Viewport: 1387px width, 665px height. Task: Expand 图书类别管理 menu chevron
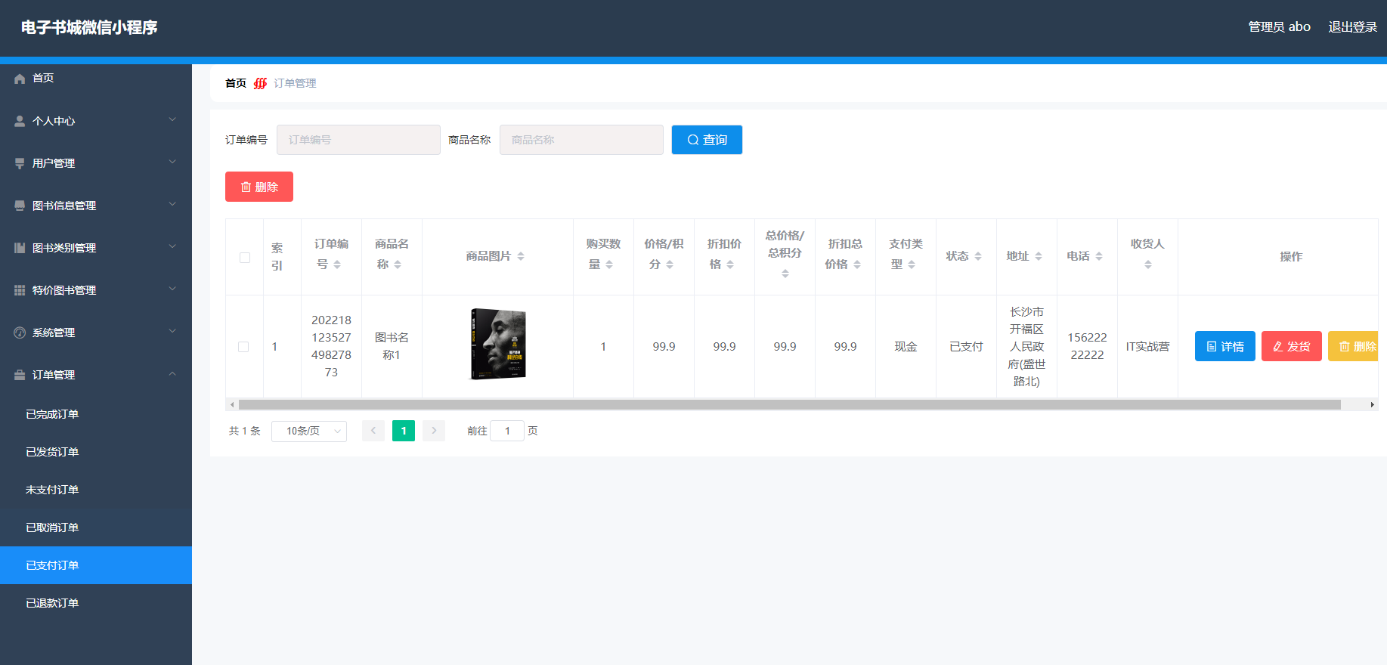pos(172,246)
